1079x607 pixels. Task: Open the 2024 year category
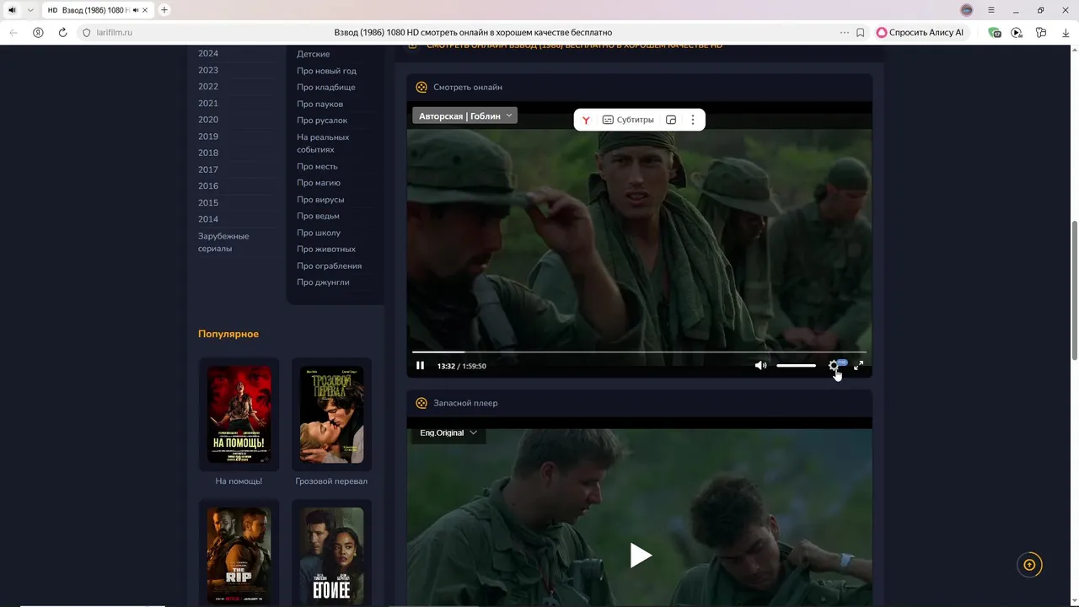point(208,53)
